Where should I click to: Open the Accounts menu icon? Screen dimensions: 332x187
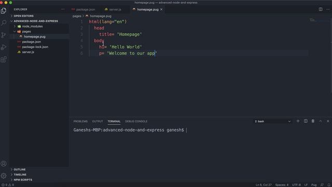4,164
